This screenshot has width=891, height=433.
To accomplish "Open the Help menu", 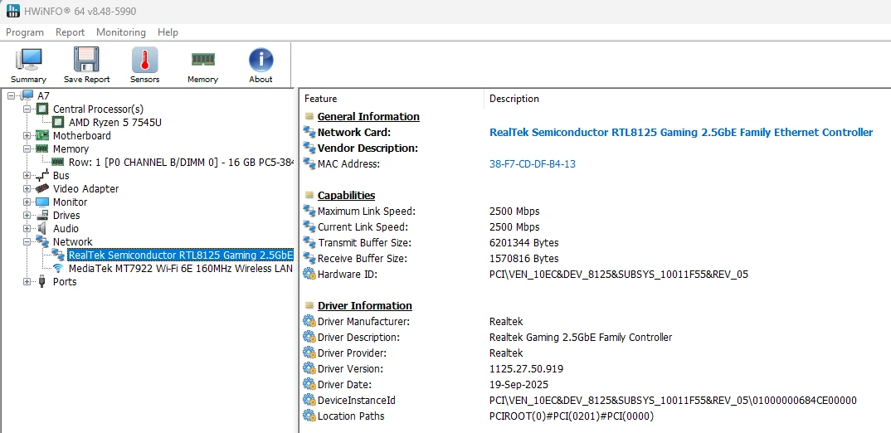I will 168,32.
